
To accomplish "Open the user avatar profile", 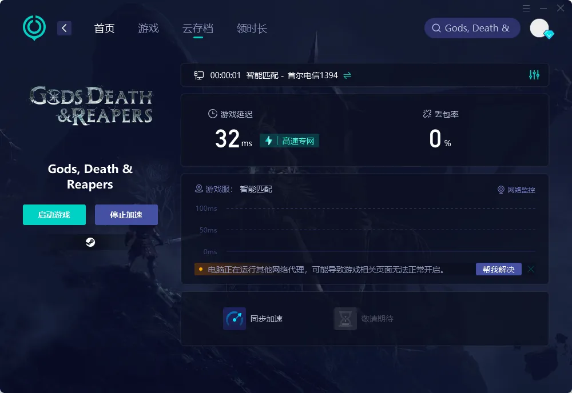I will coord(539,28).
